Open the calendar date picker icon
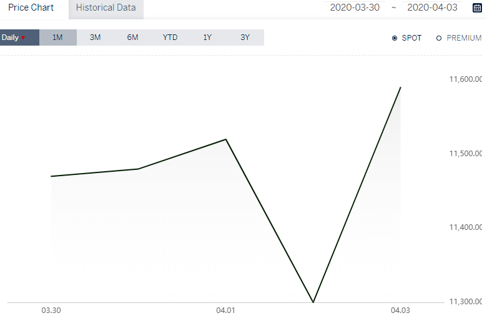Image resolution: width=487 pixels, height=323 pixels. [x=477, y=7]
